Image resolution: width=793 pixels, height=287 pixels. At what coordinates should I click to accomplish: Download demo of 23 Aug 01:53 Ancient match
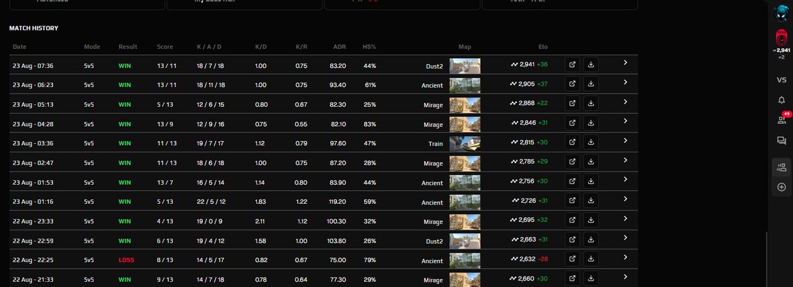pyautogui.click(x=591, y=181)
